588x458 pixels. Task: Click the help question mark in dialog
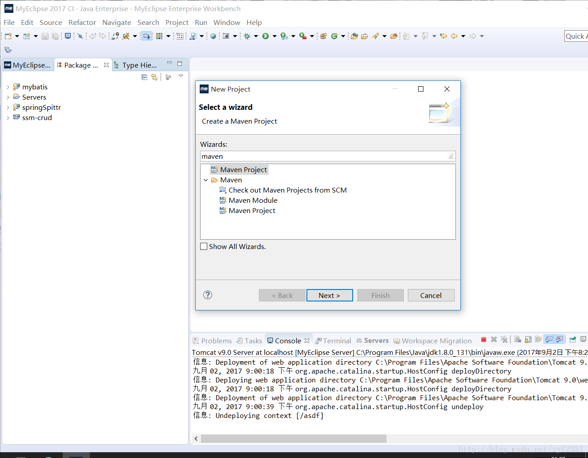click(x=208, y=295)
